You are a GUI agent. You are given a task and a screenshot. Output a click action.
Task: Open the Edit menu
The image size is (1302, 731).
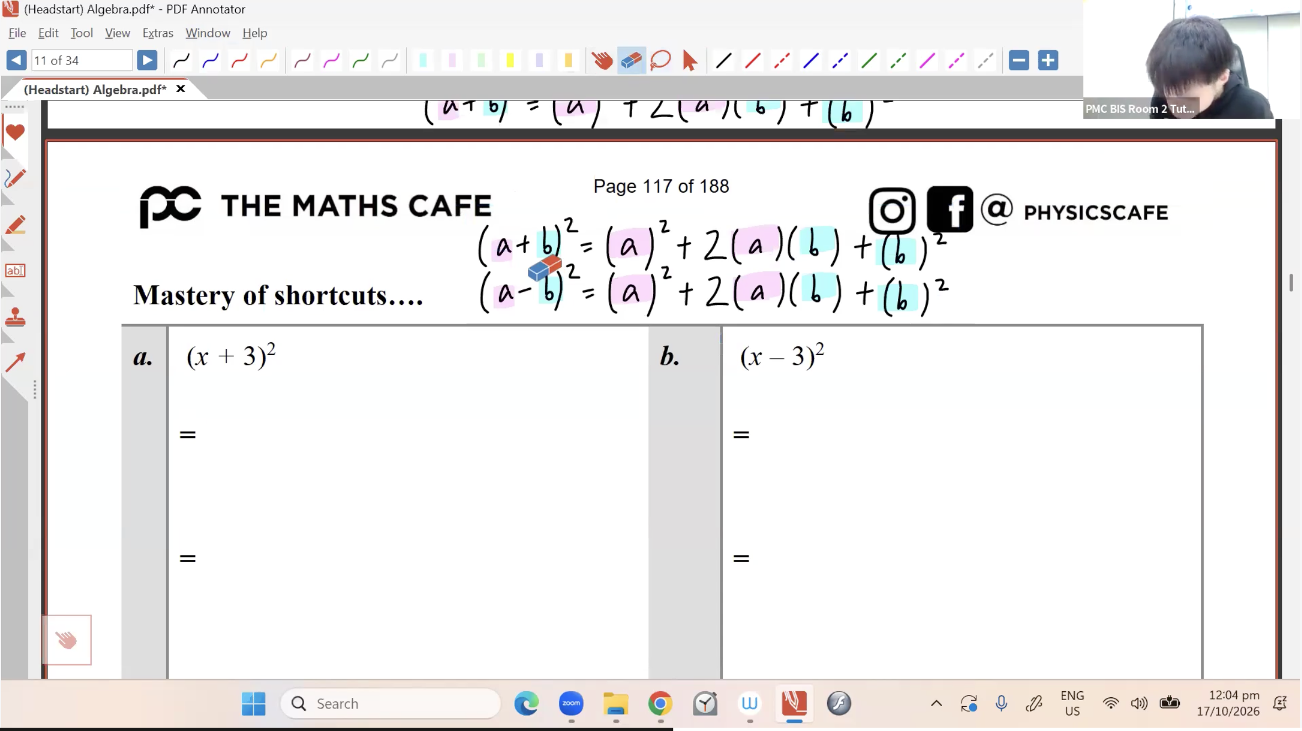click(48, 33)
